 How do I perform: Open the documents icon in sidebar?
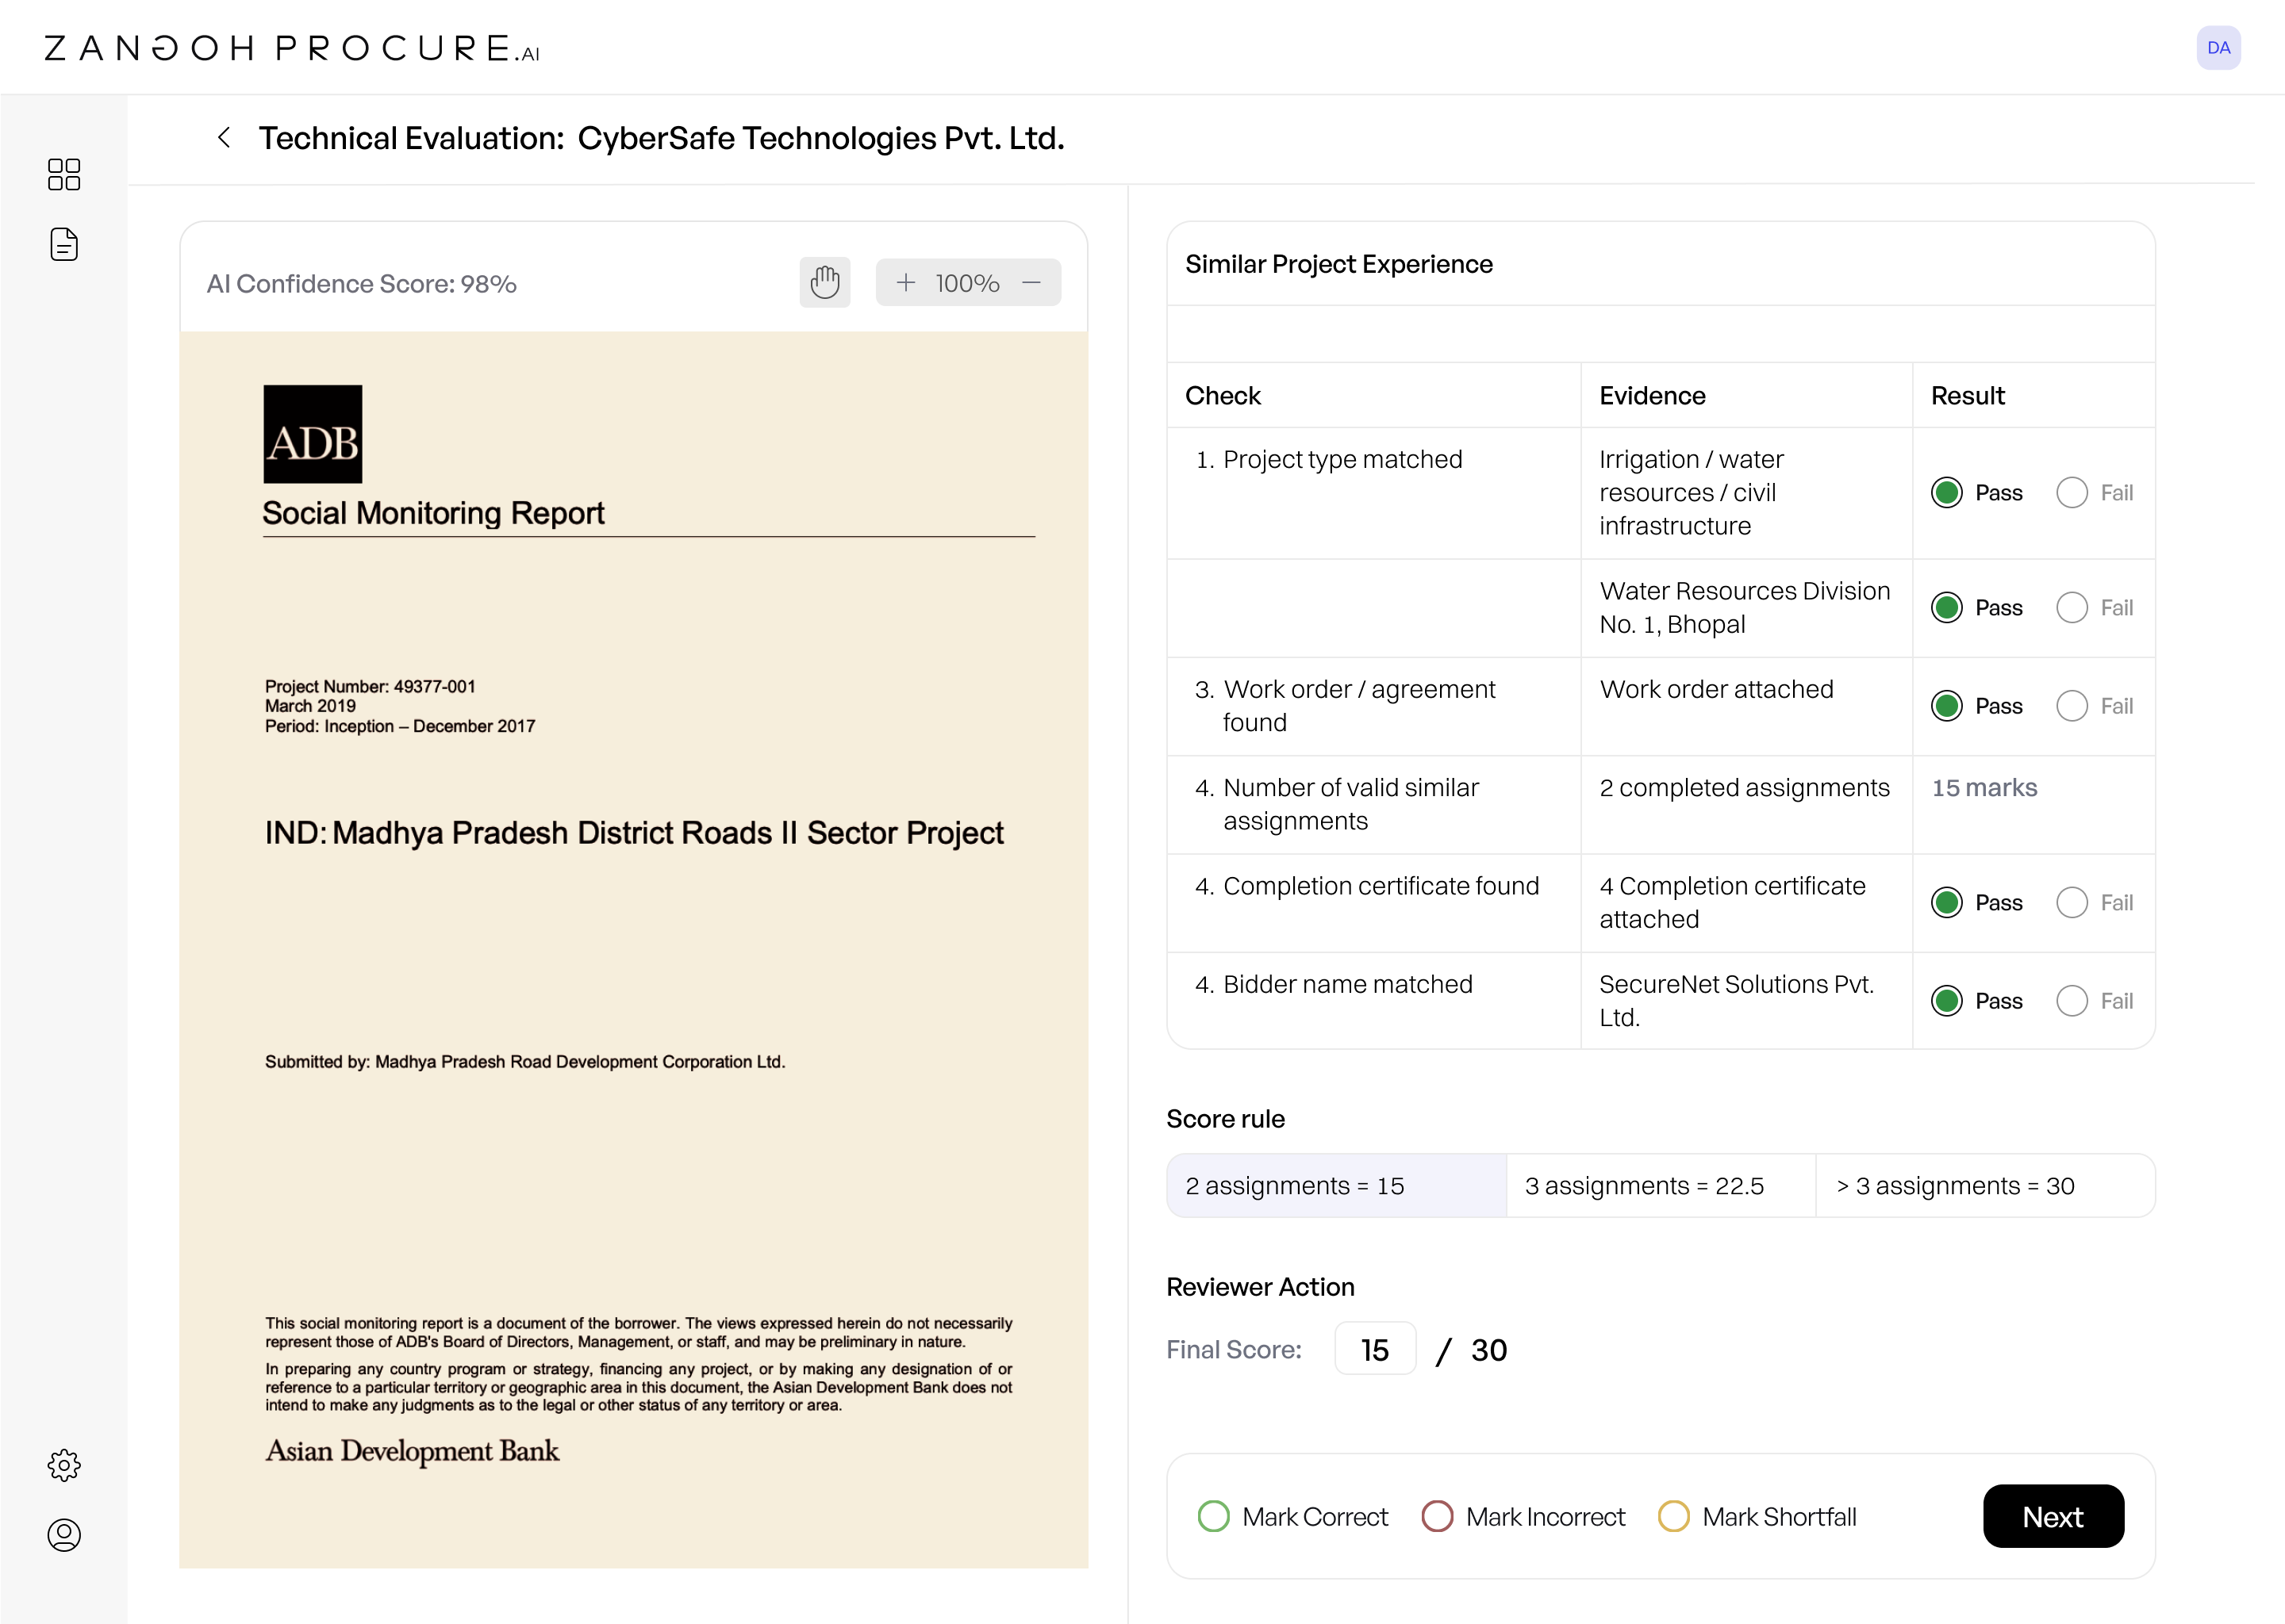pyautogui.click(x=64, y=244)
